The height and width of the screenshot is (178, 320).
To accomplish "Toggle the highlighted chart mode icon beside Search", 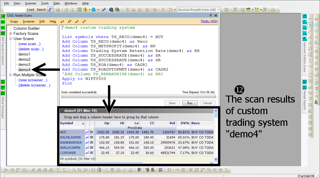I will (x=50, y=10).
